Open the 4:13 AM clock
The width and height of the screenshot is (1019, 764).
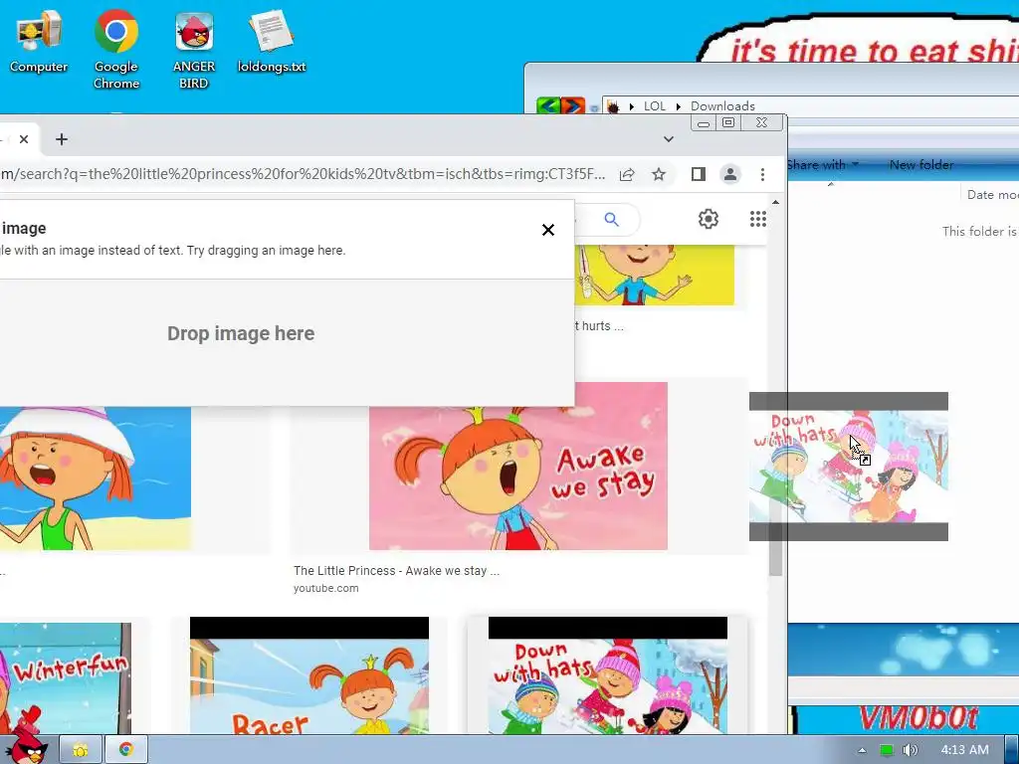coord(964,750)
